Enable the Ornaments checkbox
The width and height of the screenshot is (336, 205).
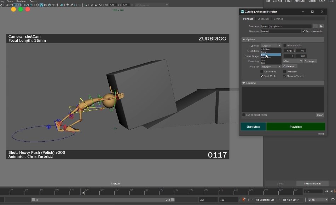[x=262, y=71]
